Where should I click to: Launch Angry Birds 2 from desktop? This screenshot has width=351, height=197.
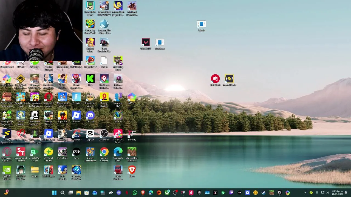tap(90, 62)
